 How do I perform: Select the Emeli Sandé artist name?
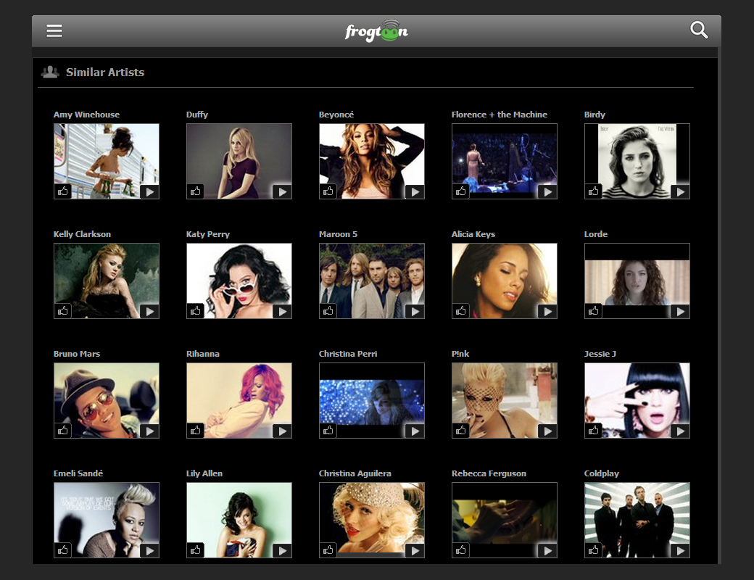pyautogui.click(x=78, y=473)
